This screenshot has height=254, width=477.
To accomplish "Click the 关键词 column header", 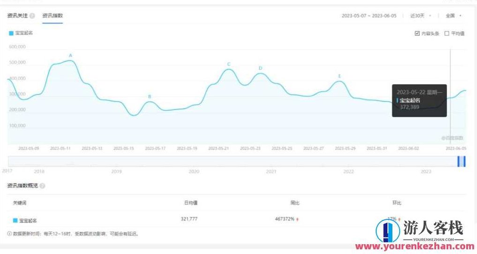I will (20, 203).
